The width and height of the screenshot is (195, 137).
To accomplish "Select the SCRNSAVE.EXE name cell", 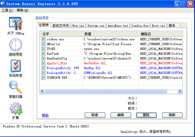I will (x=57, y=78).
